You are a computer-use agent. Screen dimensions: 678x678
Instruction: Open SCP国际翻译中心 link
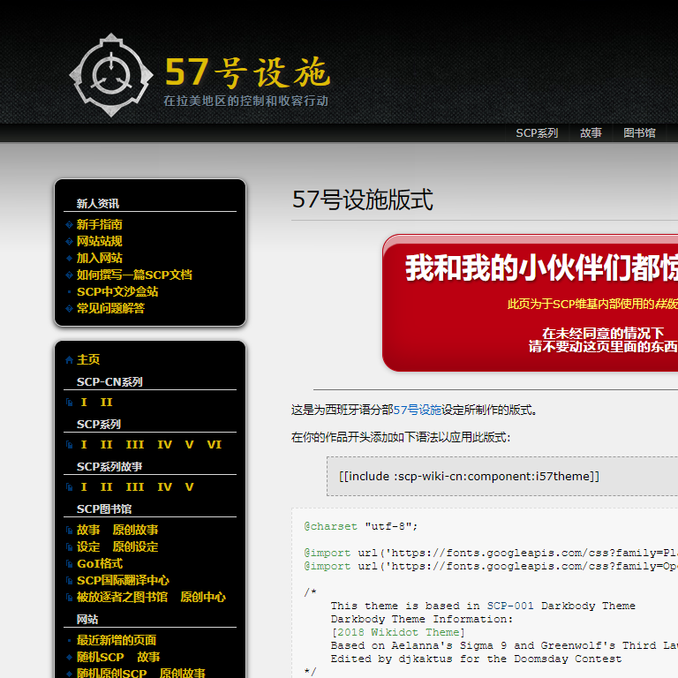123,580
